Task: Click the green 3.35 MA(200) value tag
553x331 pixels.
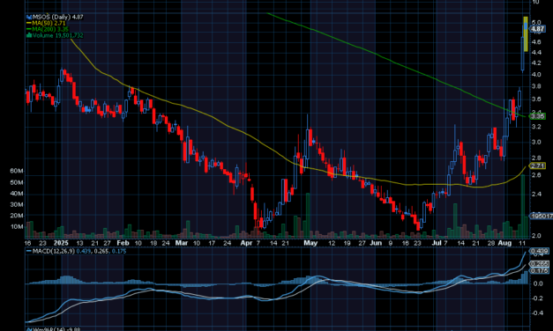Action: tap(538, 116)
